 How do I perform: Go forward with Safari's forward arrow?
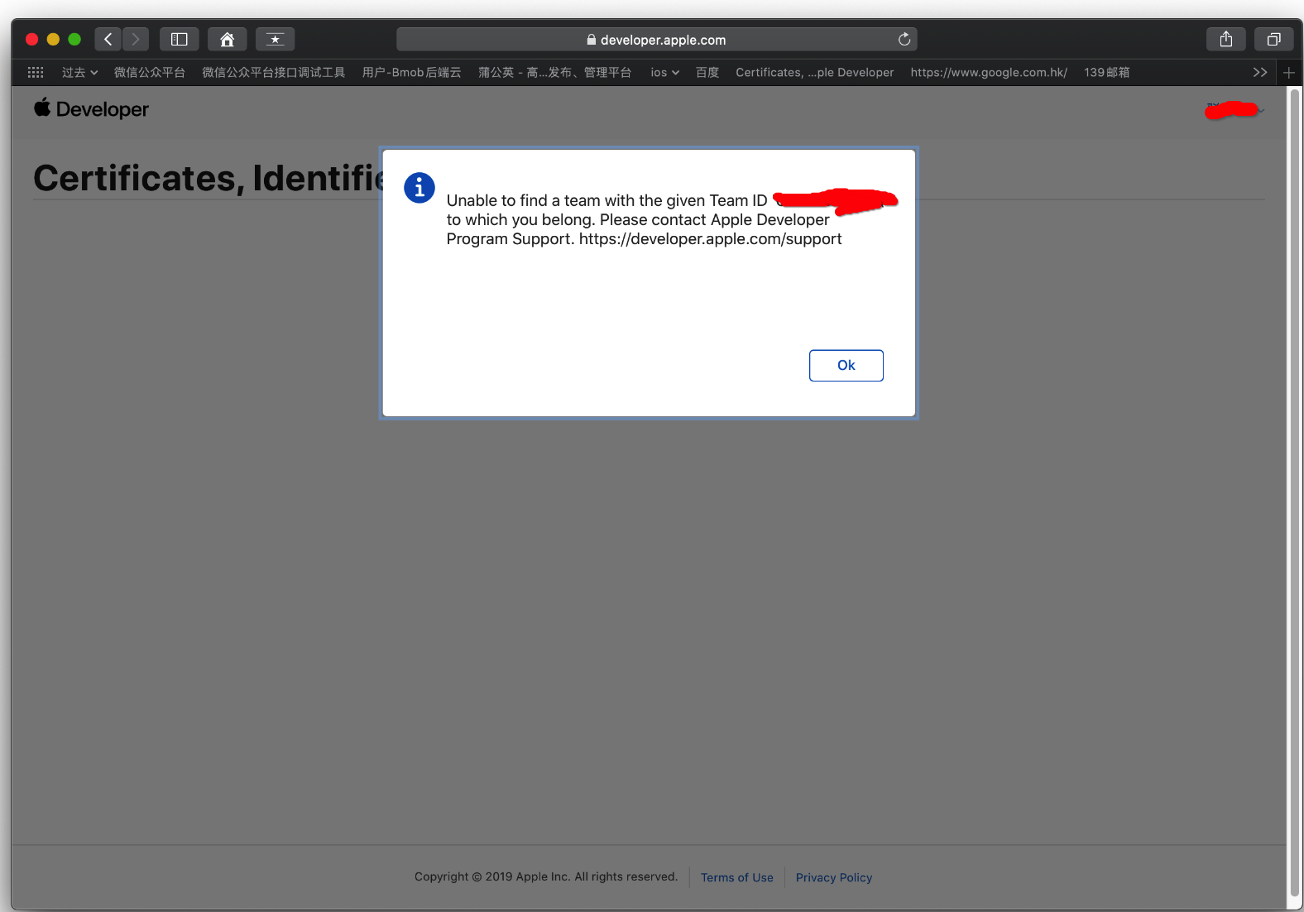click(136, 39)
